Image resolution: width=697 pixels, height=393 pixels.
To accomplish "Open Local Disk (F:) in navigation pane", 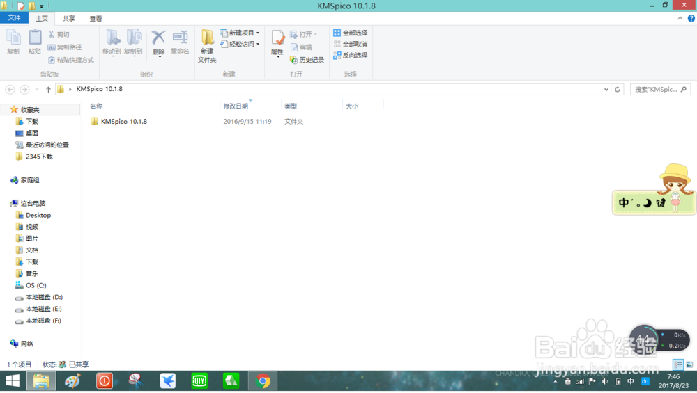I will [43, 321].
